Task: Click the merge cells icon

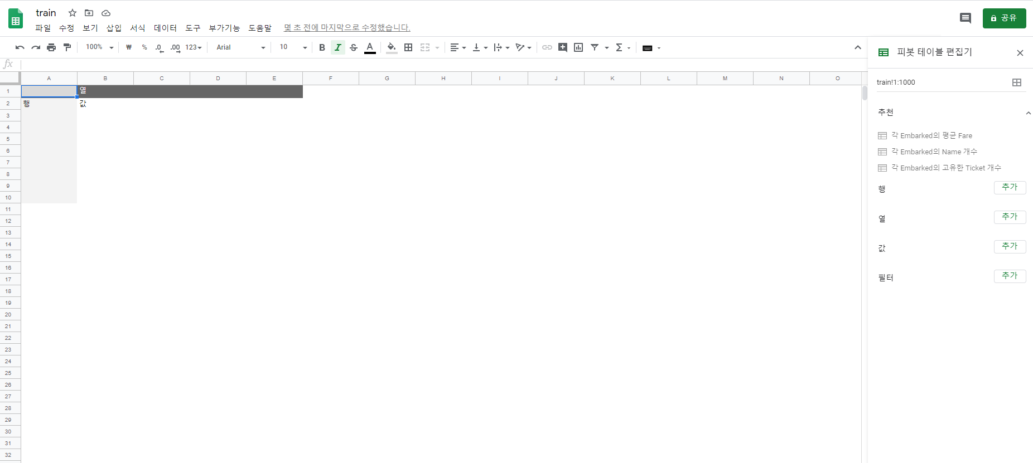Action: 425,47
